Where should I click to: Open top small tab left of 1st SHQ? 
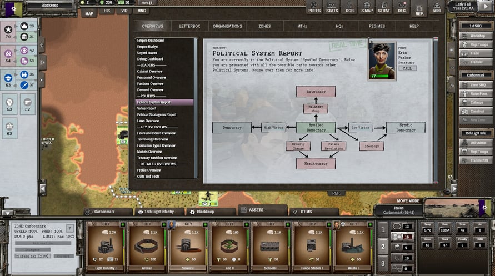452,50
